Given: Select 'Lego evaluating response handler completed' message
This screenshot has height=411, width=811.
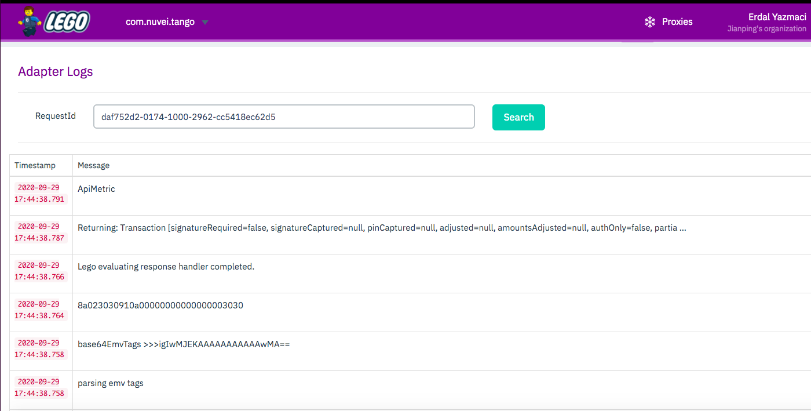Looking at the screenshot, I should (x=166, y=267).
